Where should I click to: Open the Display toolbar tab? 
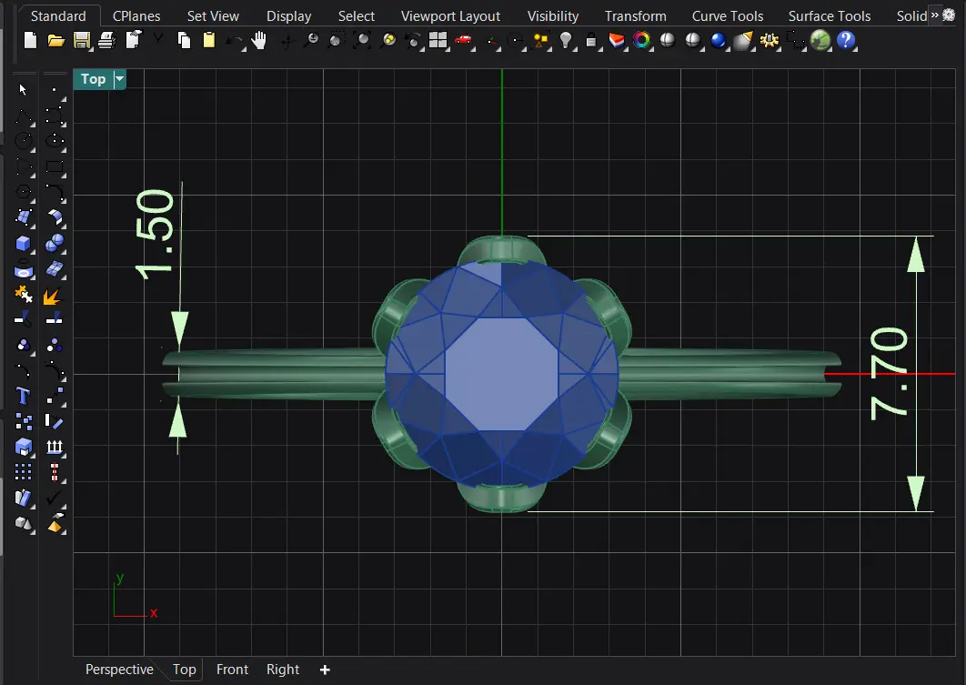click(289, 16)
